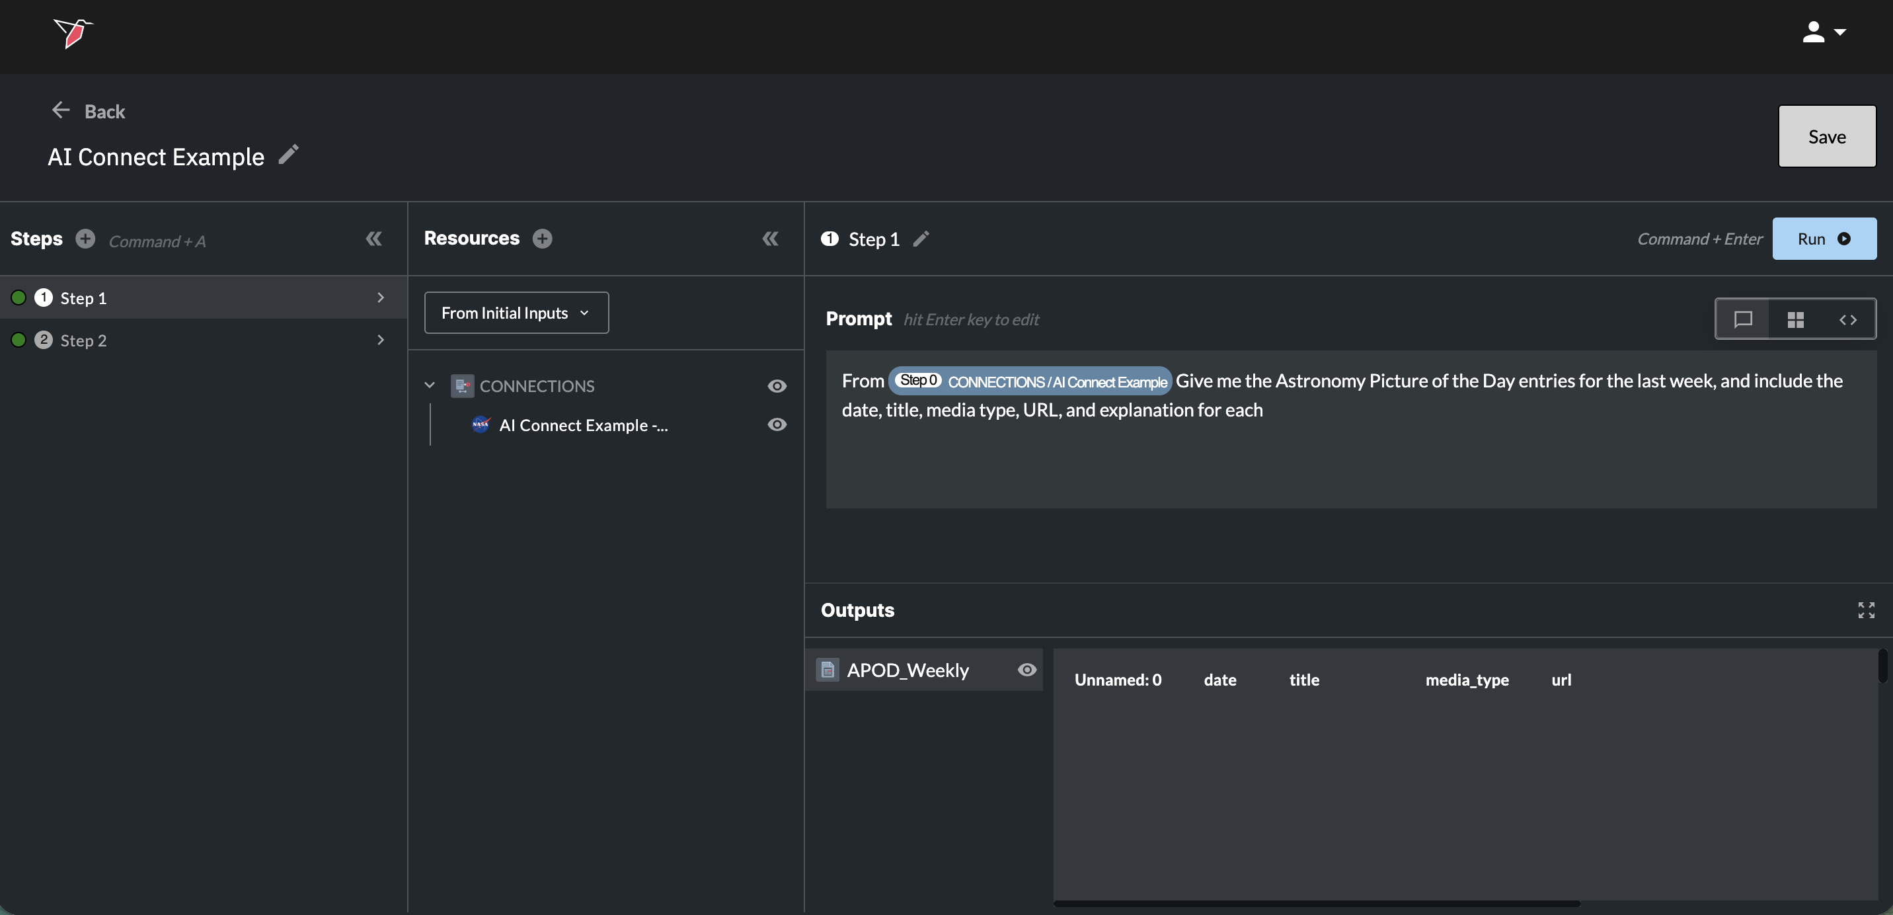The width and height of the screenshot is (1893, 915).
Task: Expand Outputs to fullscreen
Action: tap(1866, 610)
